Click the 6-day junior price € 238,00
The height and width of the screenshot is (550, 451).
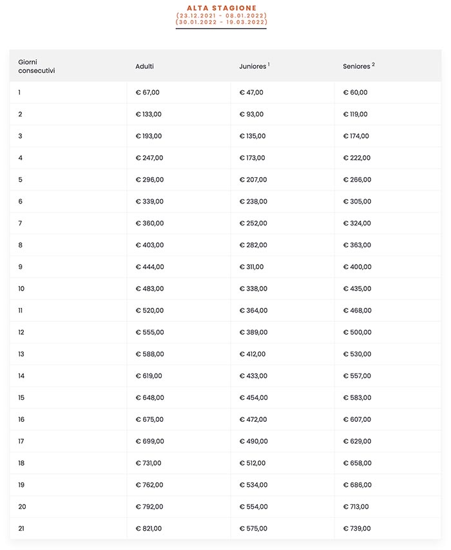click(x=253, y=202)
